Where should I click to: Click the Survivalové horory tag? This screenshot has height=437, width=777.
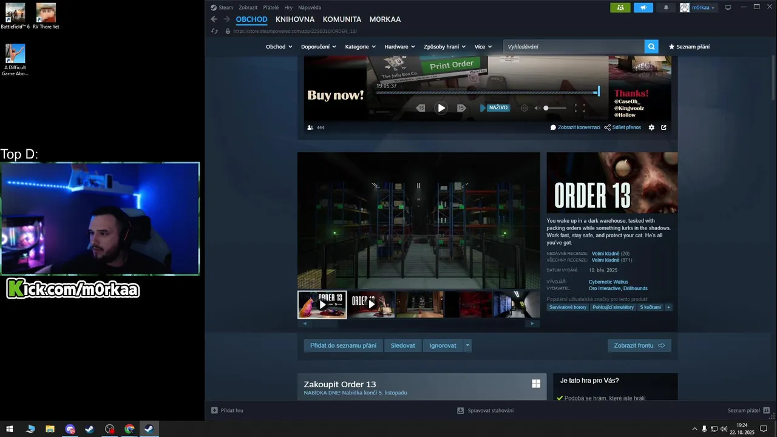(x=568, y=307)
